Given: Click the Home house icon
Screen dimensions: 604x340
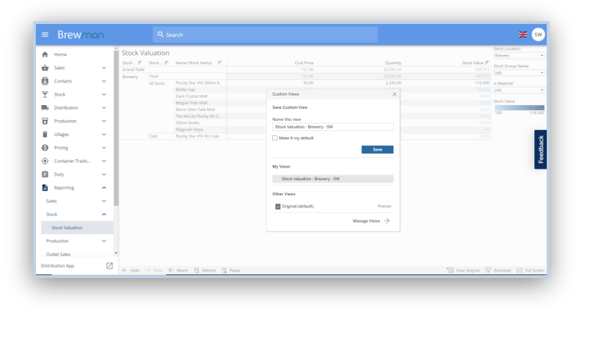Looking at the screenshot, I should pyautogui.click(x=45, y=54).
